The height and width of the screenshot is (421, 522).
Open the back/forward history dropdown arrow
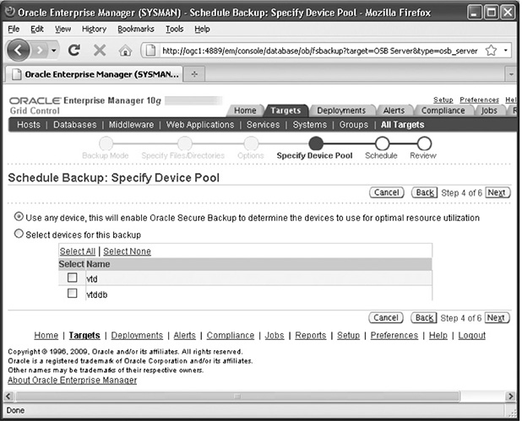tap(54, 51)
